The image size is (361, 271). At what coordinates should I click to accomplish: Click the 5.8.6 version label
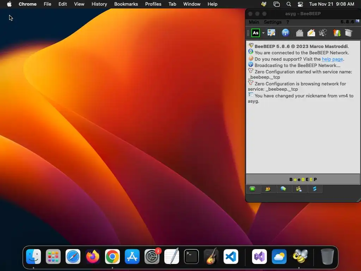(347, 22)
